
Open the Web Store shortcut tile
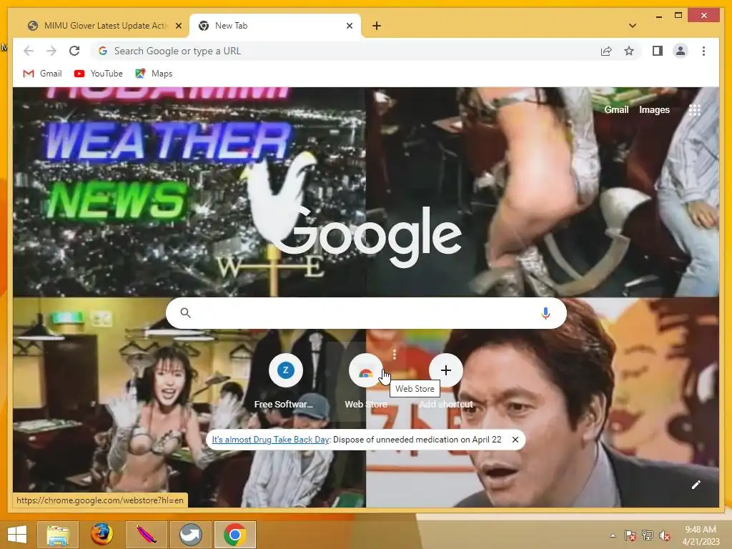(365, 381)
